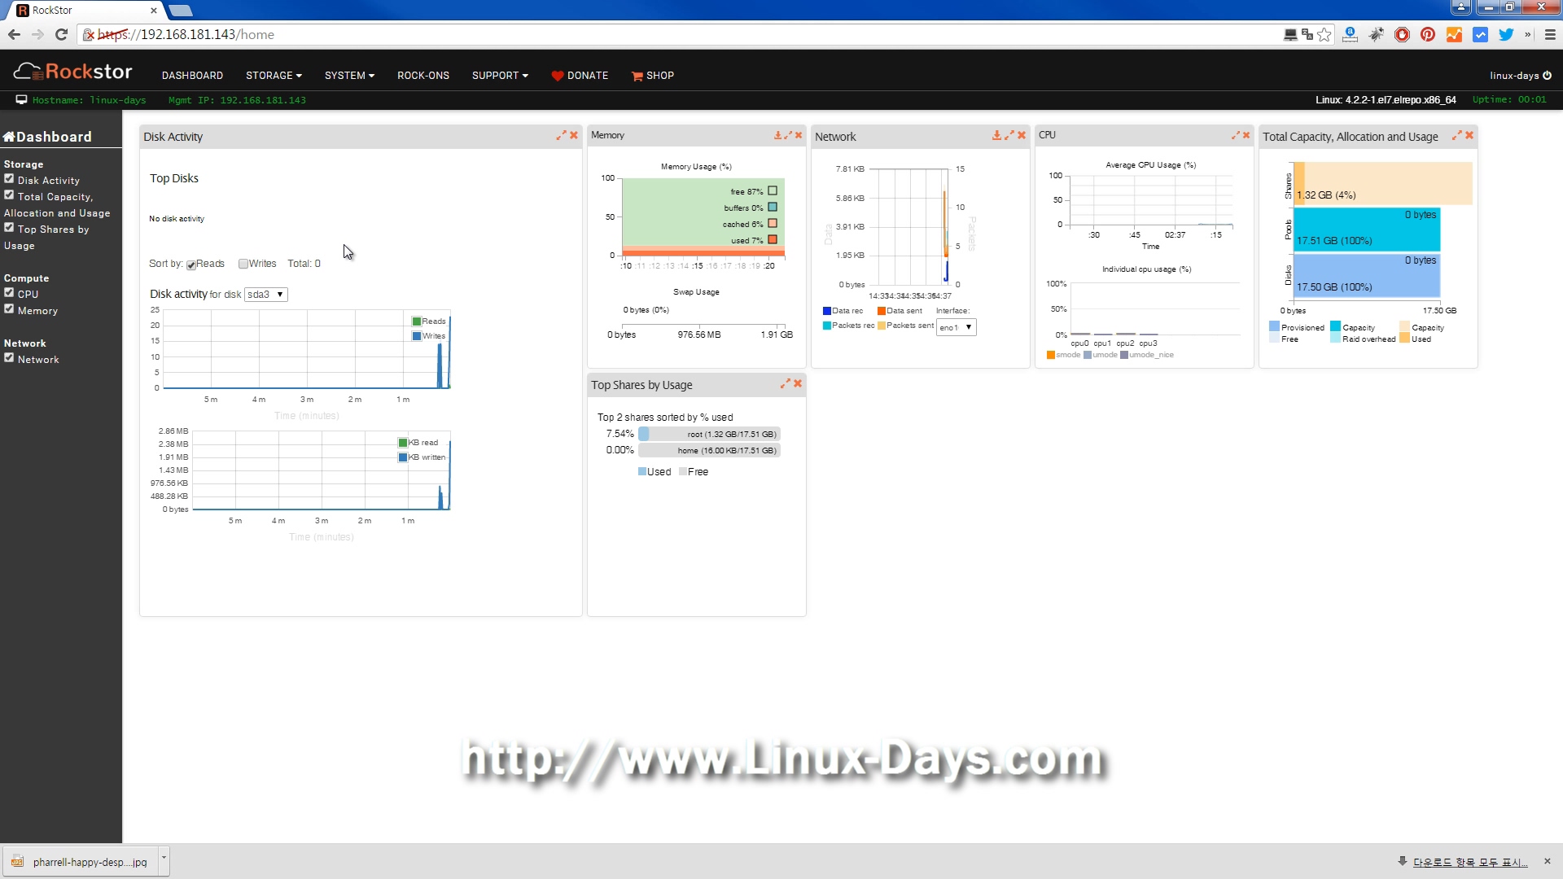Click the cached memory legend swatch
This screenshot has height=879, width=1563.
(x=773, y=223)
